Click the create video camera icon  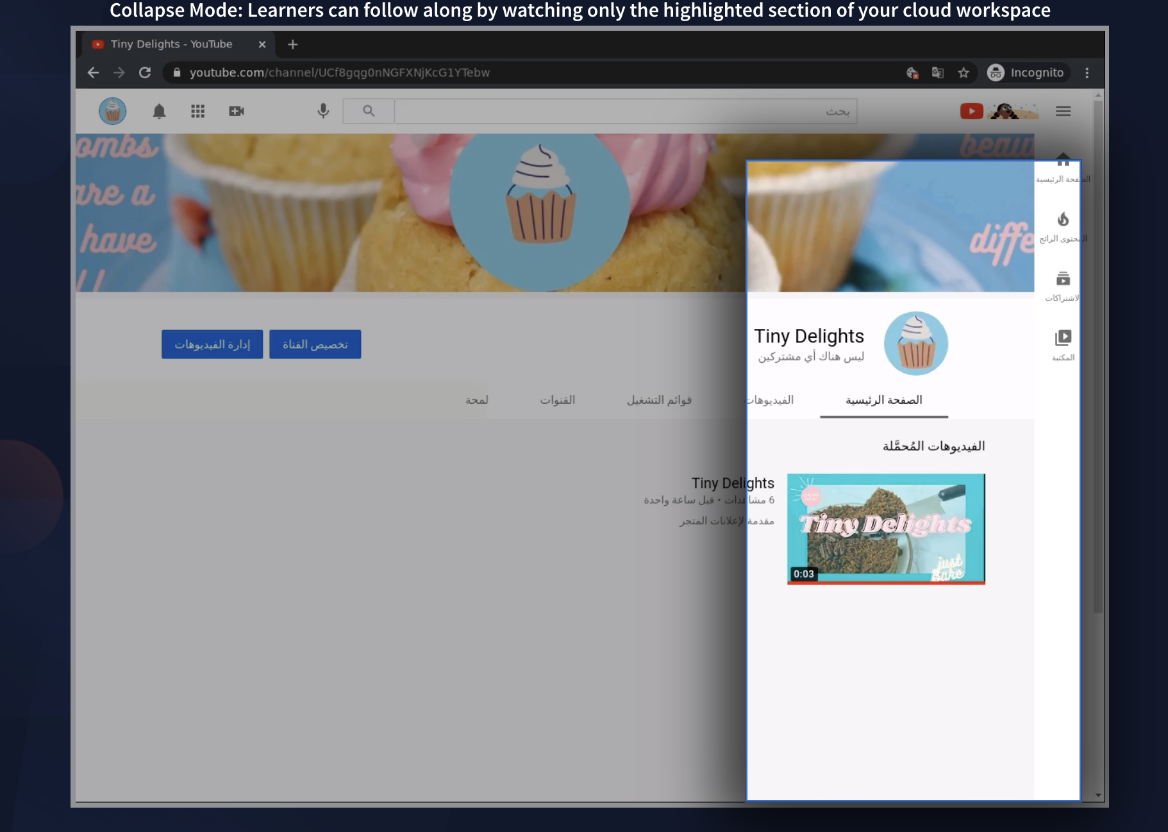click(237, 112)
